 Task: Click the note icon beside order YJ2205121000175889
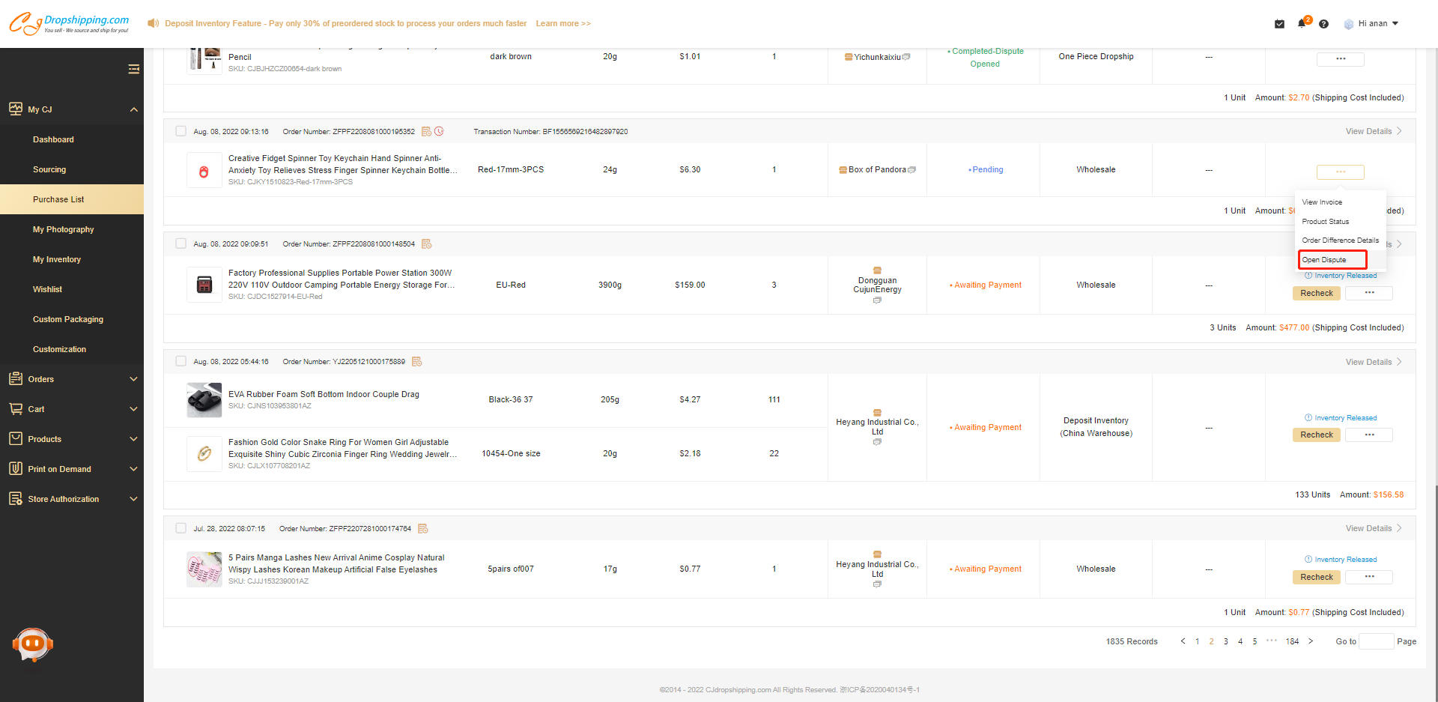[417, 362]
